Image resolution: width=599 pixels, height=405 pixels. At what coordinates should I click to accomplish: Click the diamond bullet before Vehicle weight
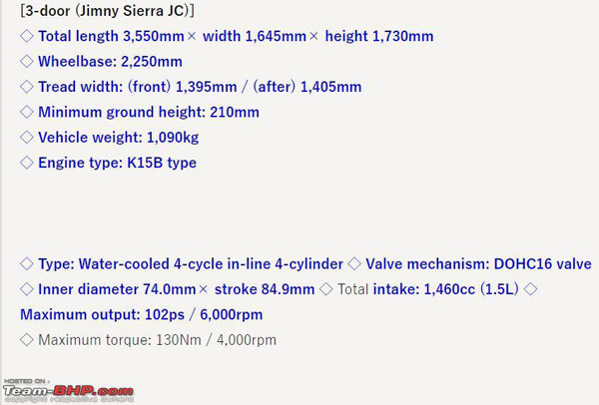[x=27, y=138]
